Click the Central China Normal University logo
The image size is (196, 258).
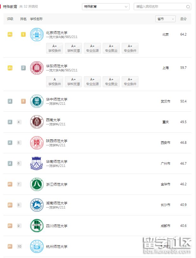tap(37, 101)
